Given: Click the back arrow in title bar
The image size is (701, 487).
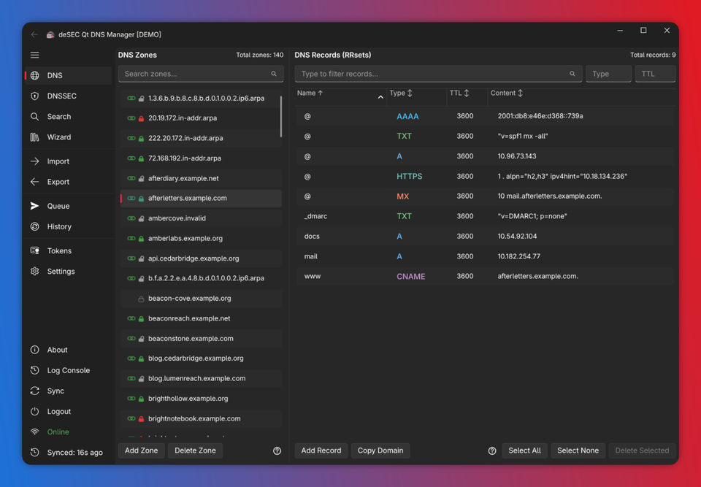Looking at the screenshot, I should tap(34, 34).
